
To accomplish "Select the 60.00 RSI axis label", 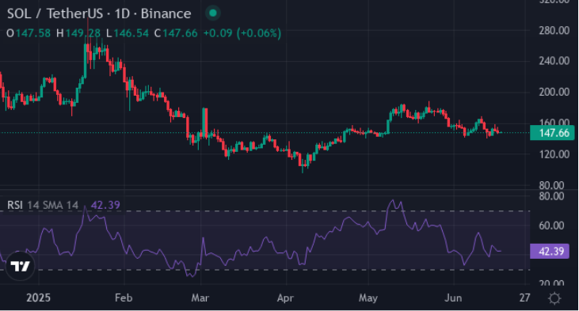I will pos(551,226).
